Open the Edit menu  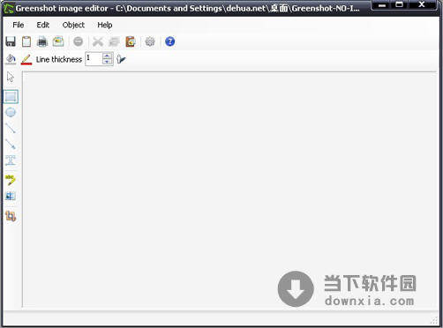pyautogui.click(x=43, y=25)
